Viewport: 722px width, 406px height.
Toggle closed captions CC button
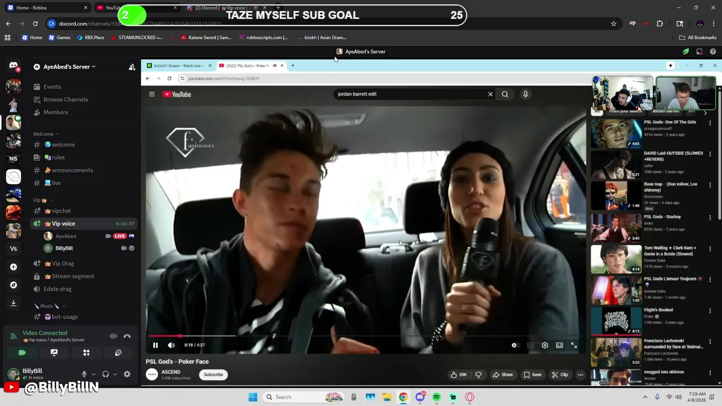pyautogui.click(x=530, y=345)
